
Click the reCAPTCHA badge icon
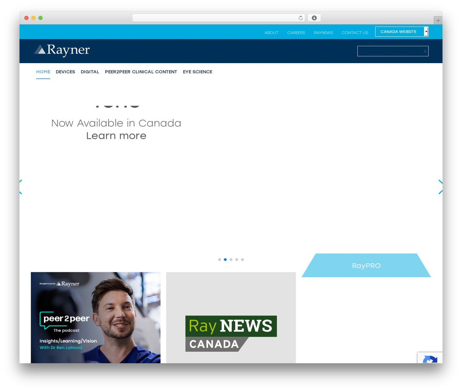pos(430,358)
